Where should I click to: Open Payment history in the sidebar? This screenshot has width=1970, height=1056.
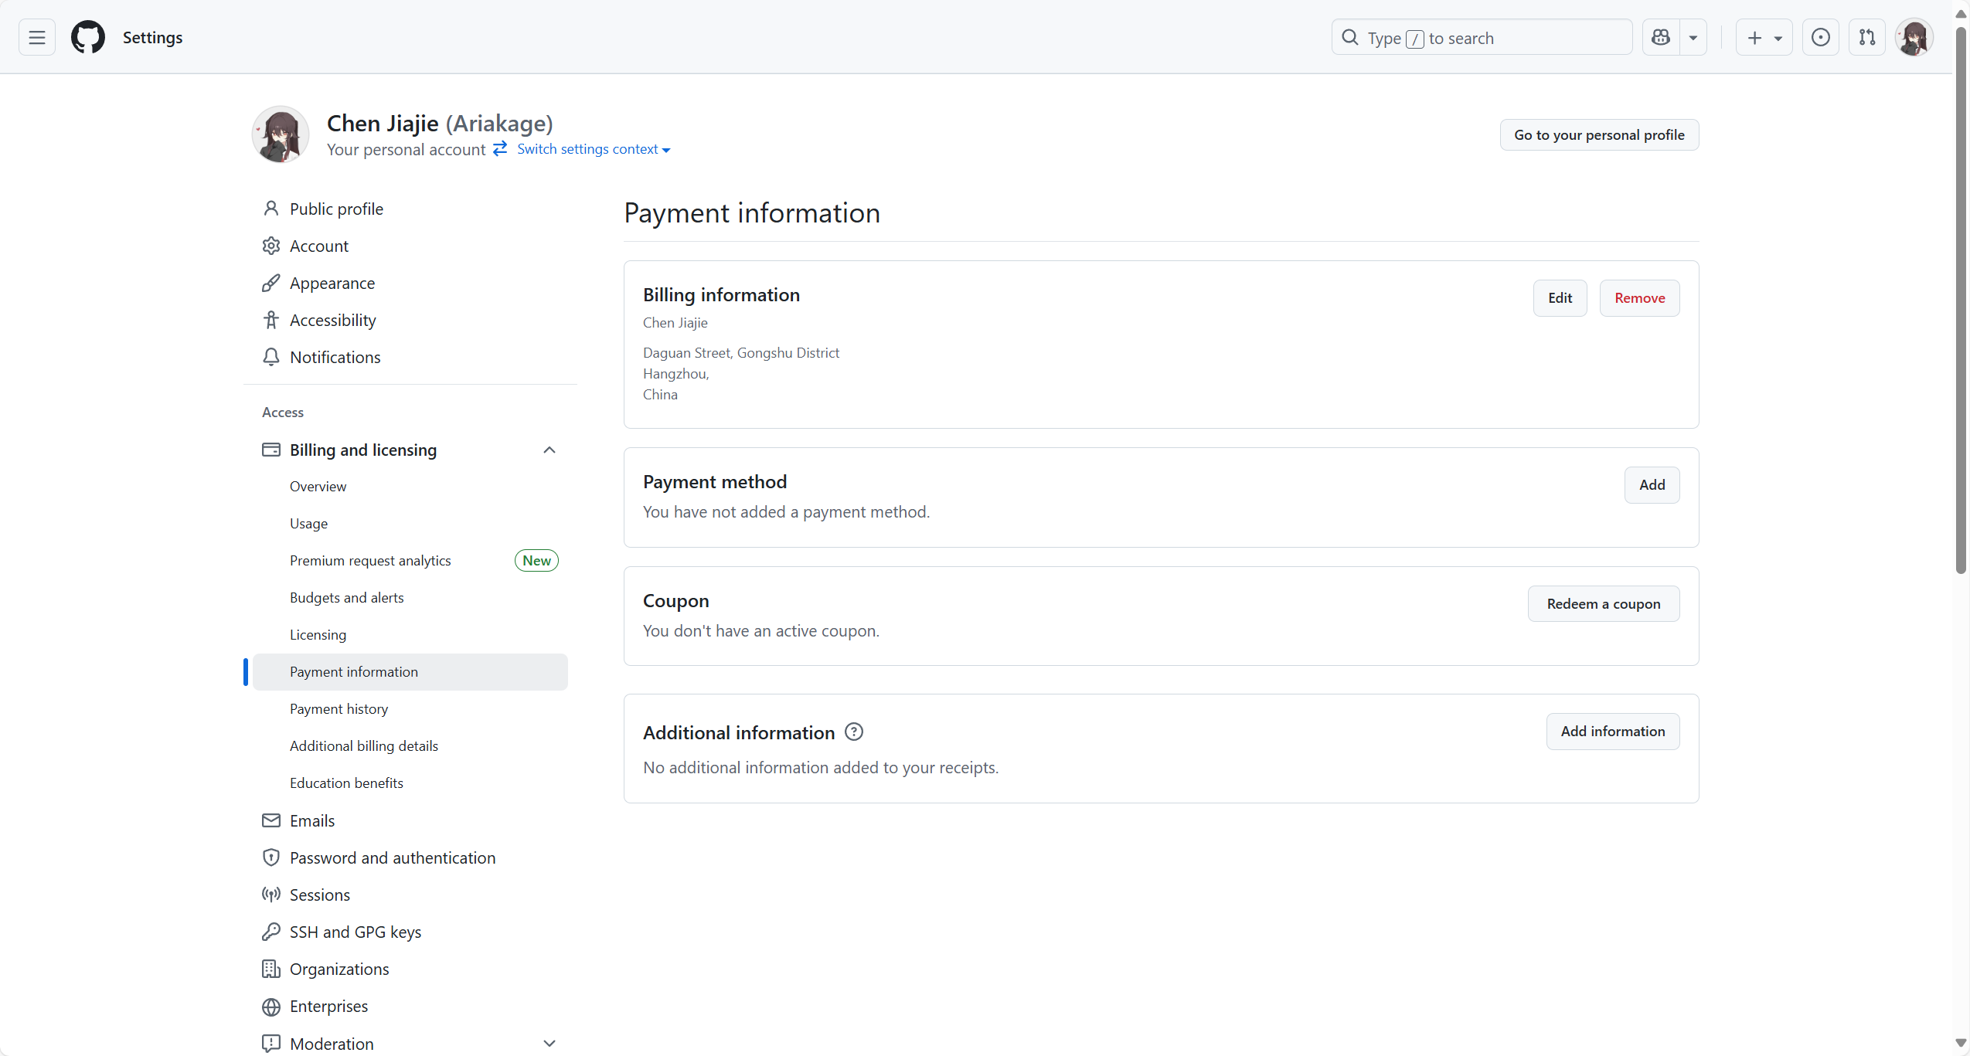tap(339, 708)
